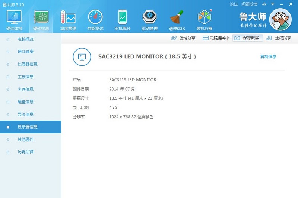Screen dimensions: 298x198
Task: Open 装机必备 cube icon
Action: coord(205,17)
